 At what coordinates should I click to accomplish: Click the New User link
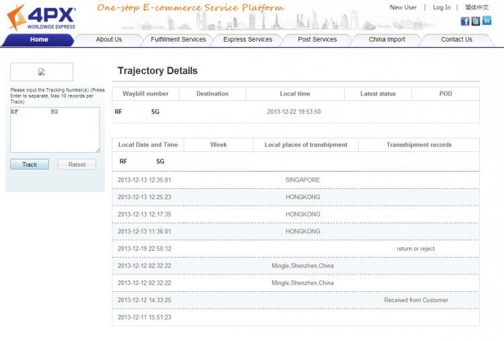[x=403, y=7]
